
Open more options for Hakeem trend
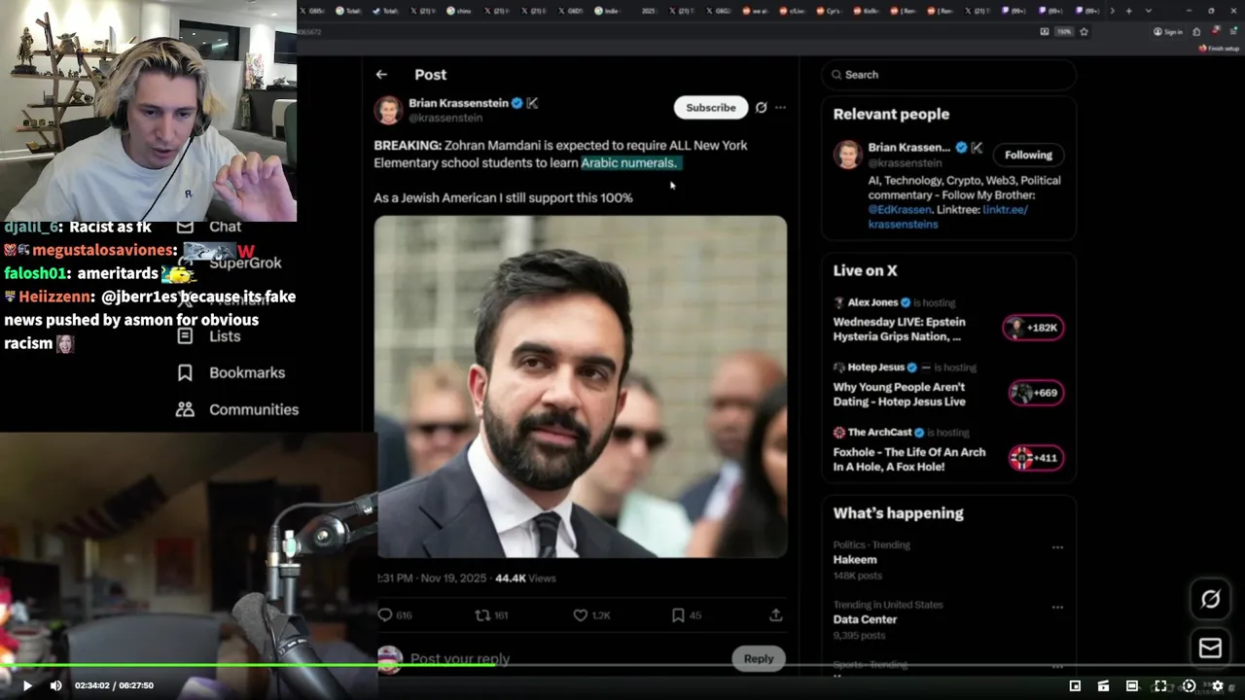tap(1057, 547)
